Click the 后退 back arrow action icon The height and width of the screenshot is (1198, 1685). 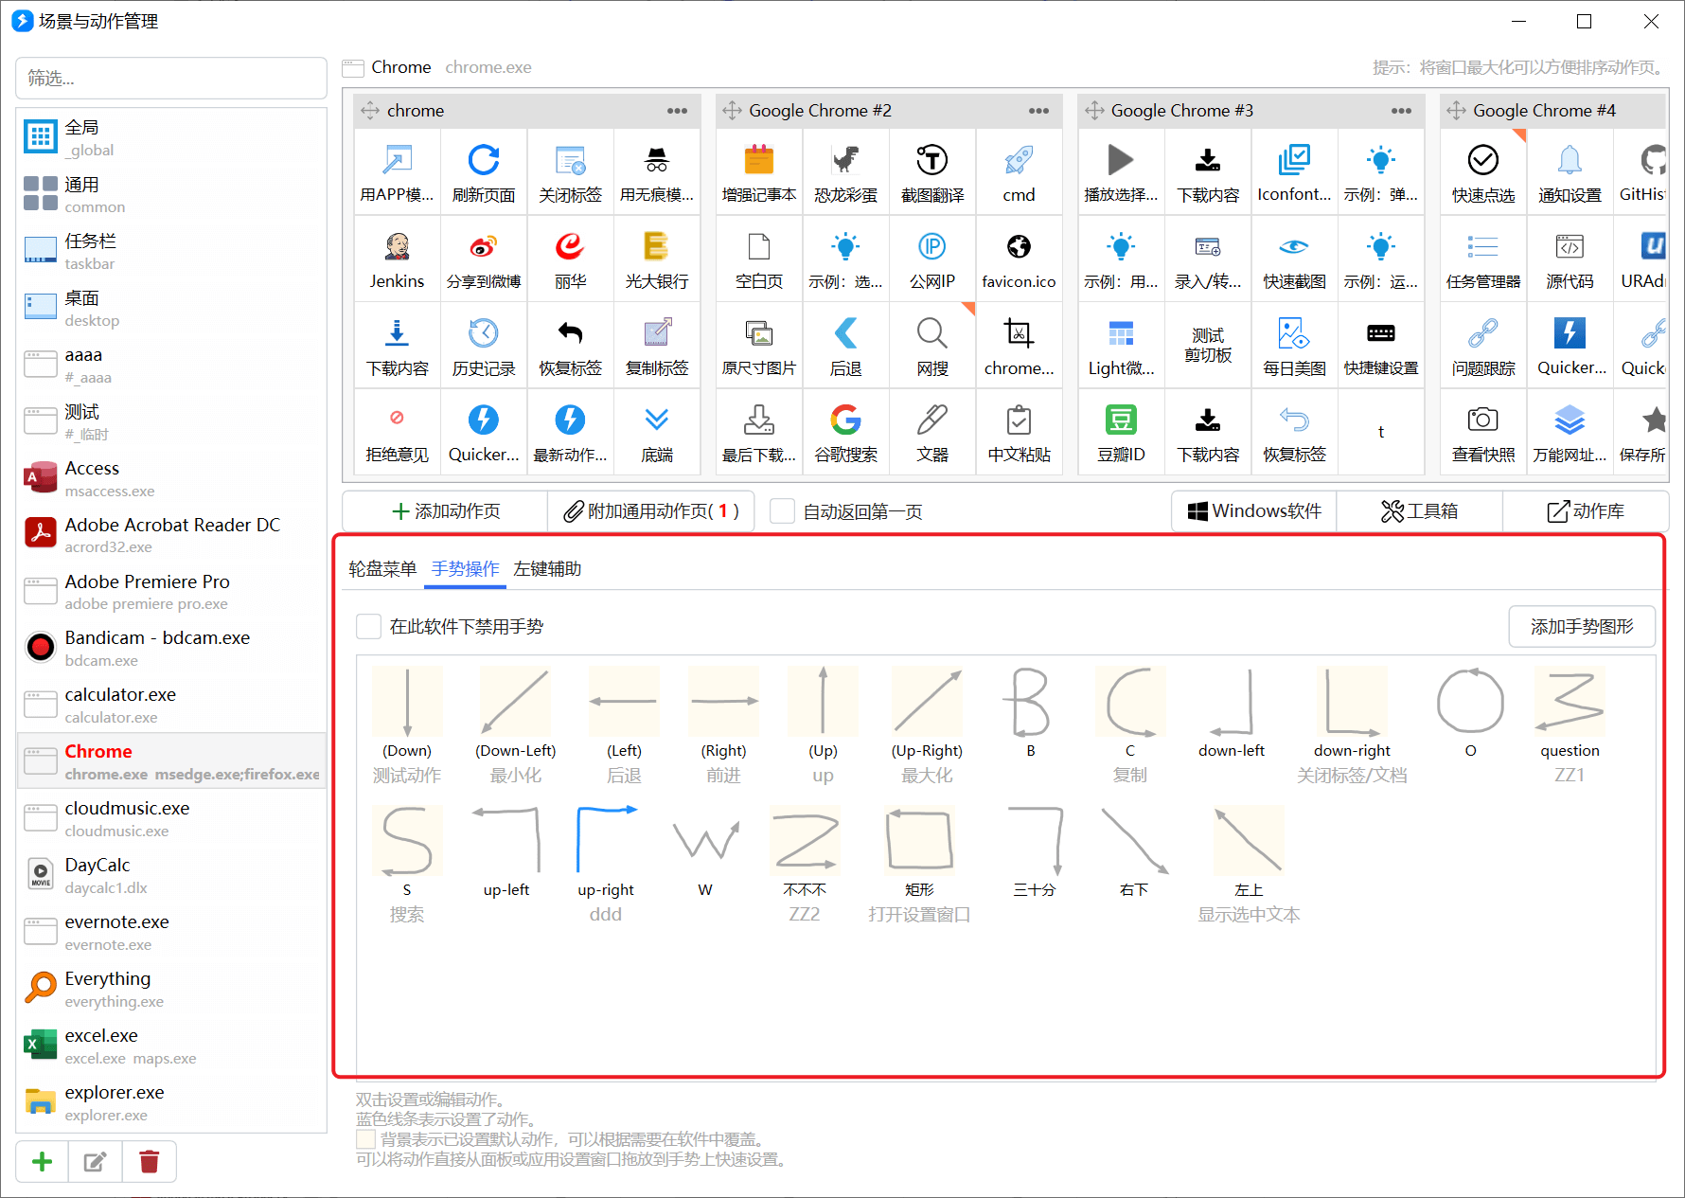(x=845, y=333)
